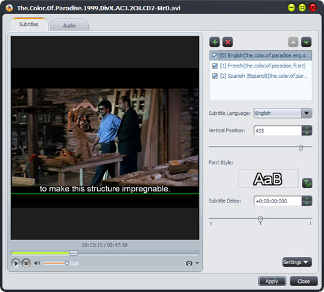This screenshot has width=324, height=292.
Task: Mute audio with the speaker icon
Action: [x=37, y=263]
